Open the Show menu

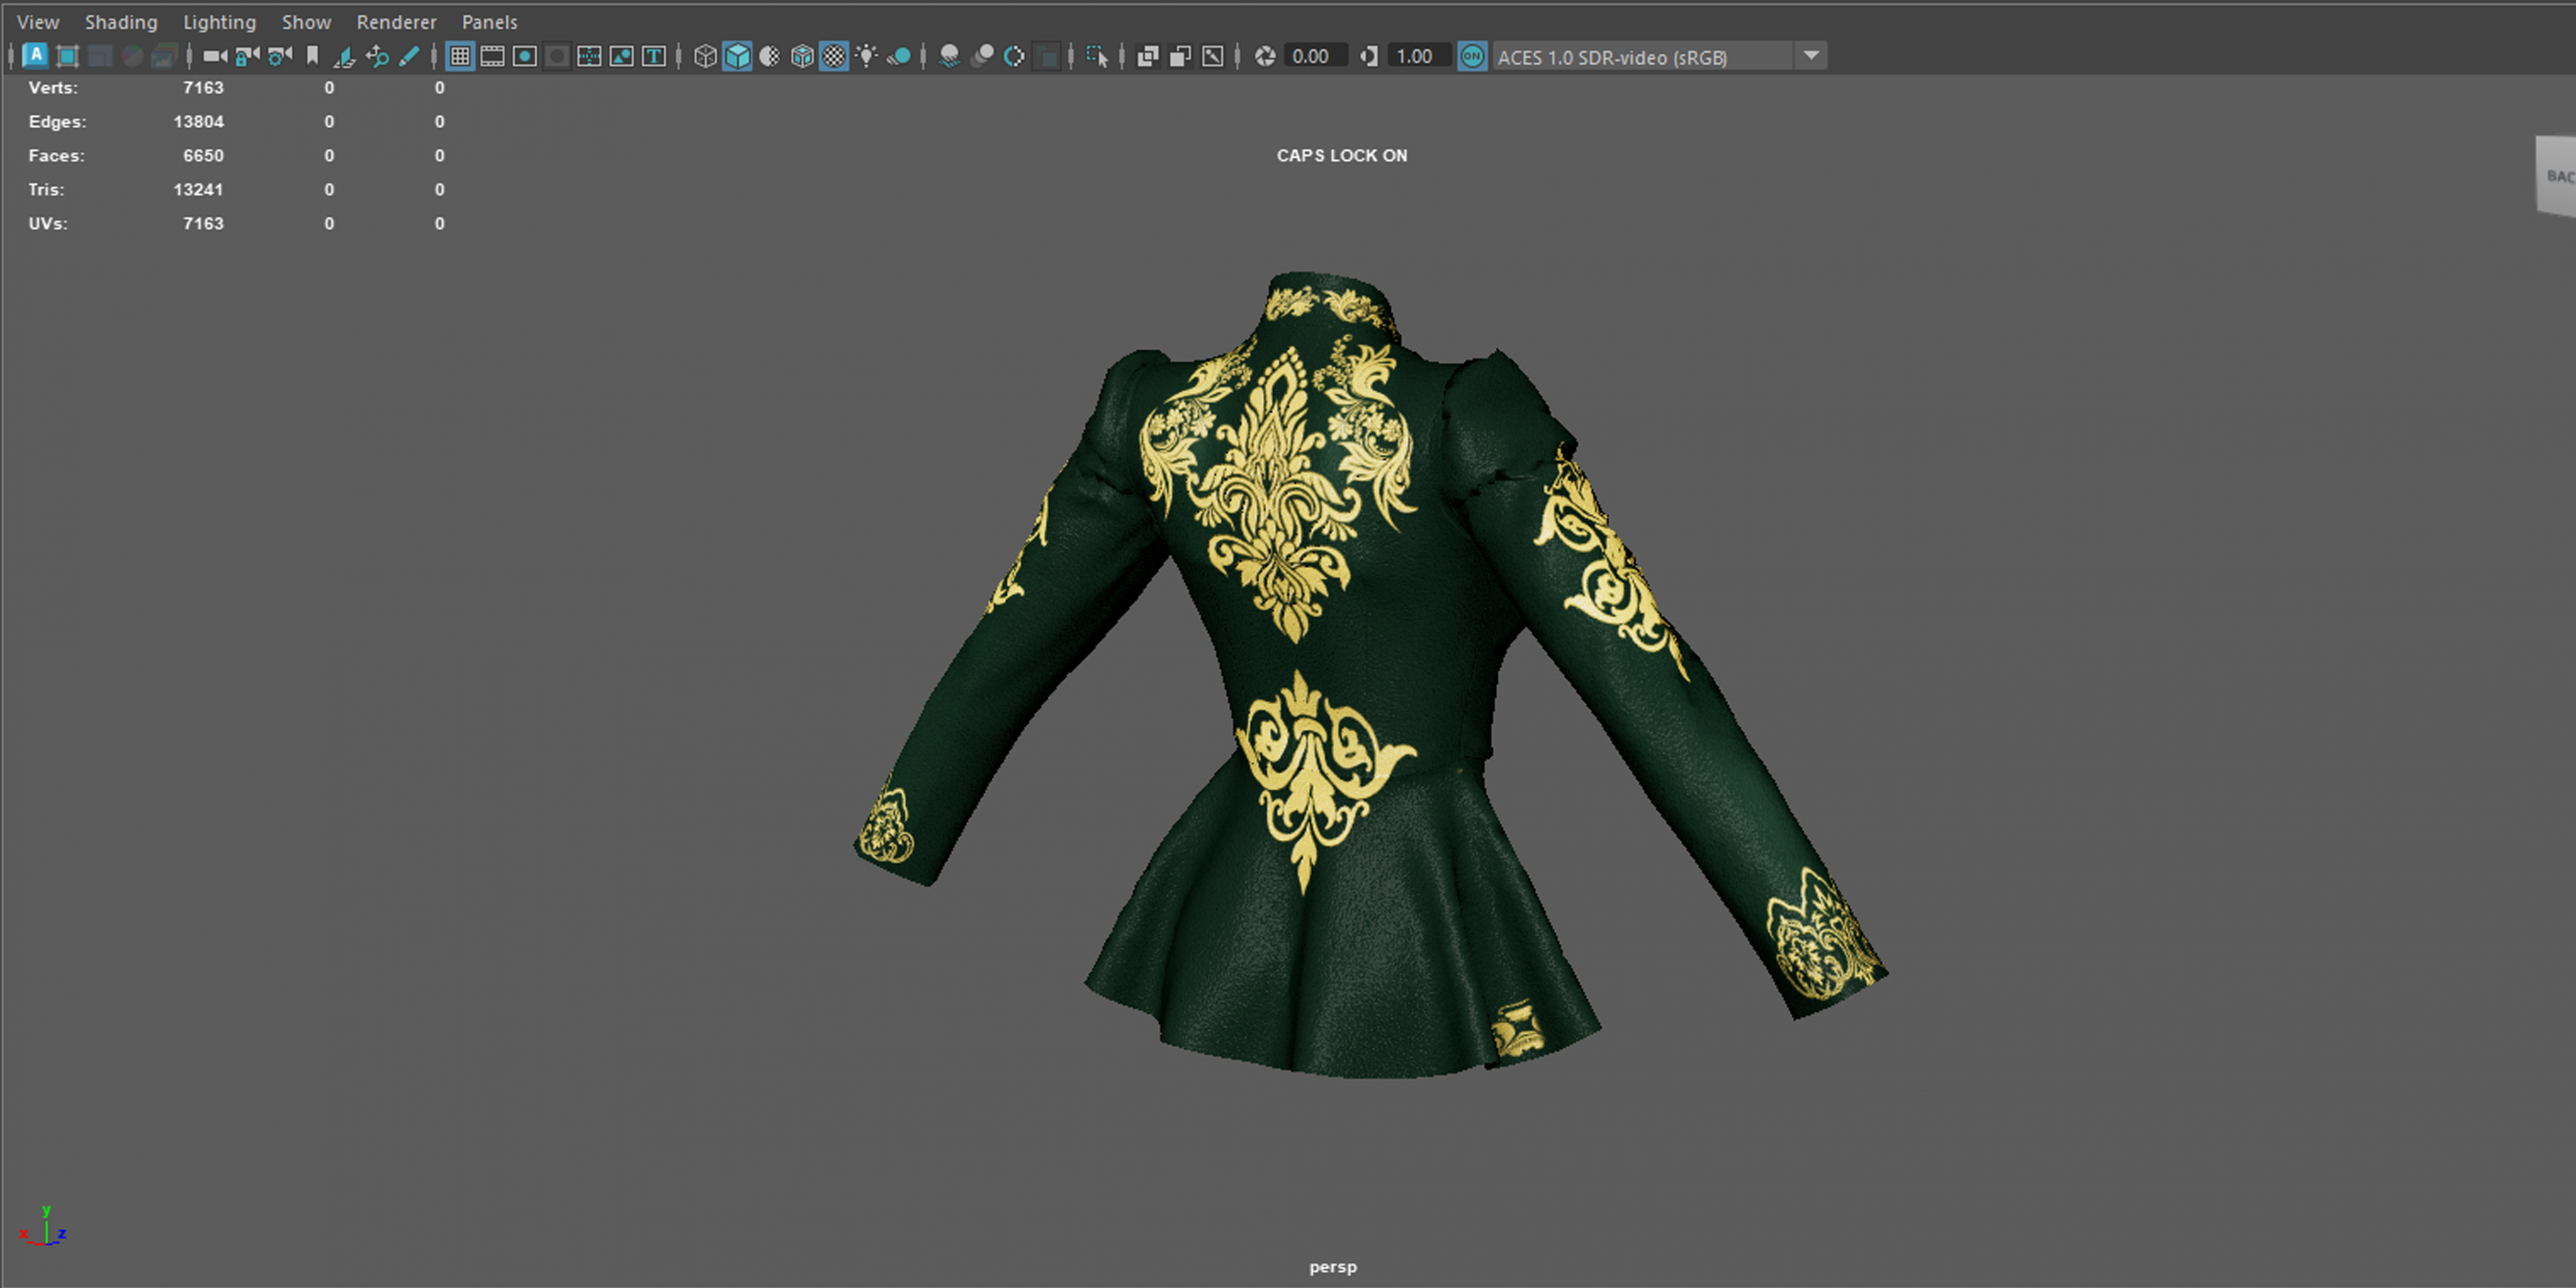pyautogui.click(x=306, y=22)
